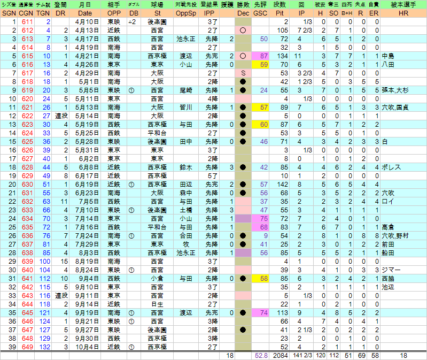Image resolution: width=427 pixels, height=360 pixels.
Task: Click pink GSC cell 75
Action: [260, 219]
